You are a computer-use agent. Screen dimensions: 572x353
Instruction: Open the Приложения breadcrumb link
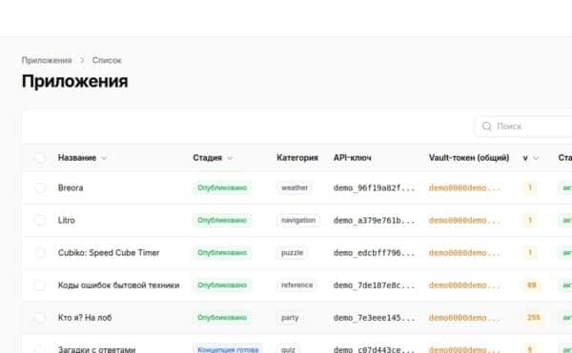(47, 60)
